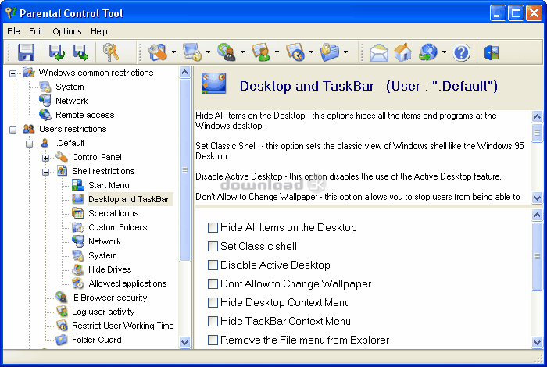Image resolution: width=547 pixels, height=367 pixels.
Task: Select System under Shell restrictions
Action: (x=102, y=255)
